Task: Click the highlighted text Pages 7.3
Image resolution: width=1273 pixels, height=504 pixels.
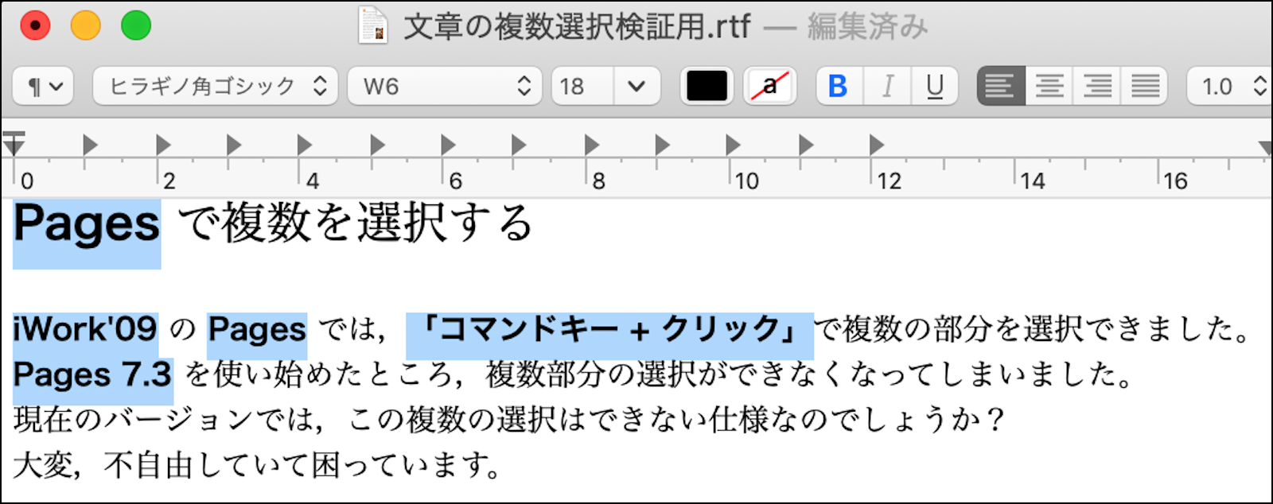Action: pyautogui.click(x=93, y=374)
